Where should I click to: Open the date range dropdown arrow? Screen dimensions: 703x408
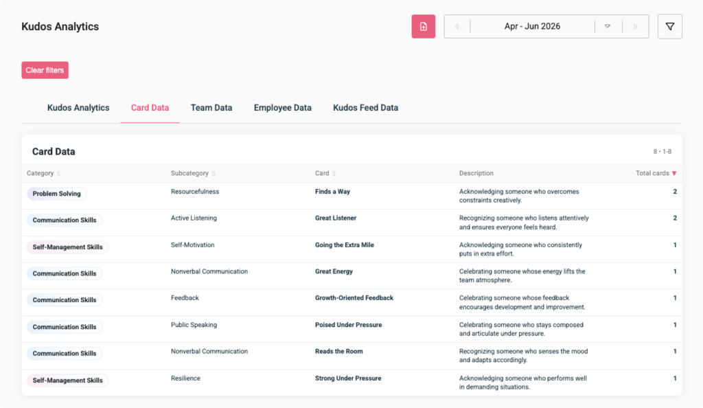[608, 27]
